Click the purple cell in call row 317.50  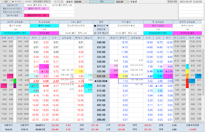pyautogui.click(x=15, y=86)
